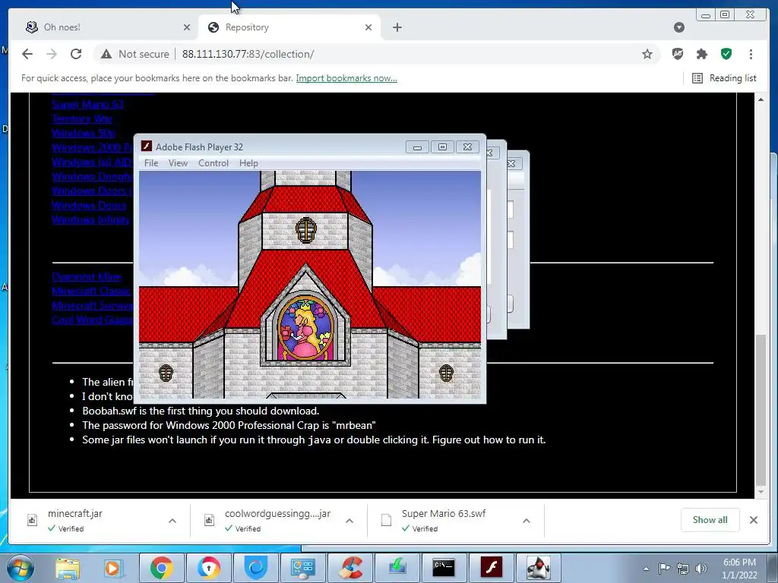Image resolution: width=778 pixels, height=583 pixels.
Task: Click the Peach stained-glass window in game
Action: (305, 326)
